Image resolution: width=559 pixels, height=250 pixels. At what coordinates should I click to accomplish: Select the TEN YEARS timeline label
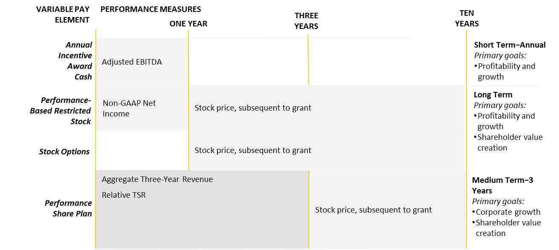467,18
